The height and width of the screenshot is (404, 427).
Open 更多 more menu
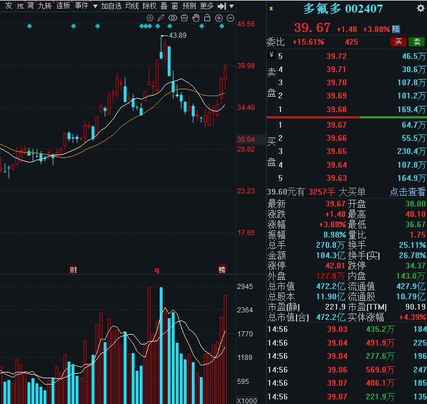(207, 6)
